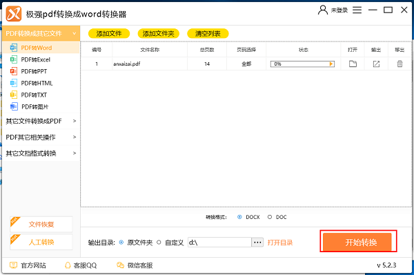
Task: Click the version number v 5.2.3
Action: coord(386,265)
